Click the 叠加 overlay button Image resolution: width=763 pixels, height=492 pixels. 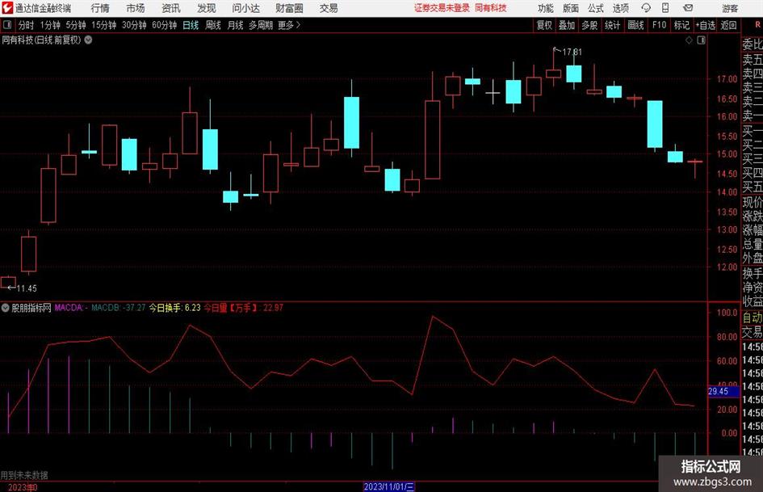[x=567, y=25]
